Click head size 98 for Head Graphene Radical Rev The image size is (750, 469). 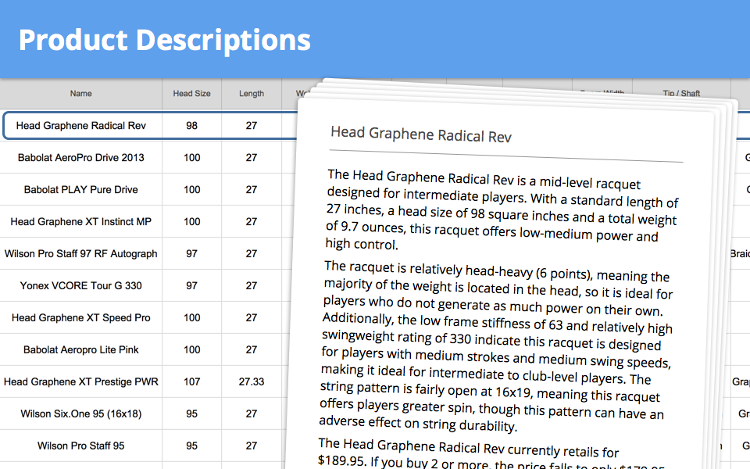coord(192,125)
